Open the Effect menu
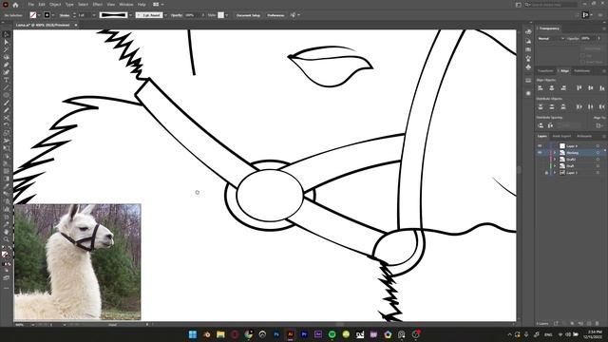608x342 pixels. (97, 5)
